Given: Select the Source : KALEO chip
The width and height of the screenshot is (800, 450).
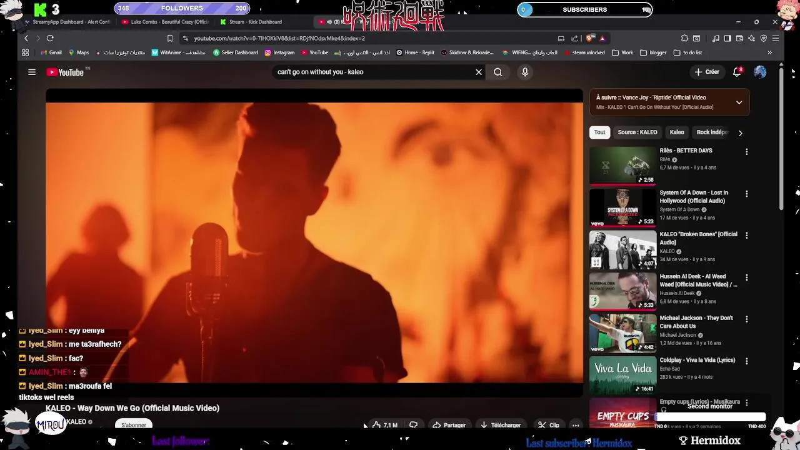Looking at the screenshot, I should click(637, 132).
